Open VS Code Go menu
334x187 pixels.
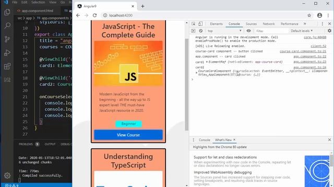(x=63, y=2)
